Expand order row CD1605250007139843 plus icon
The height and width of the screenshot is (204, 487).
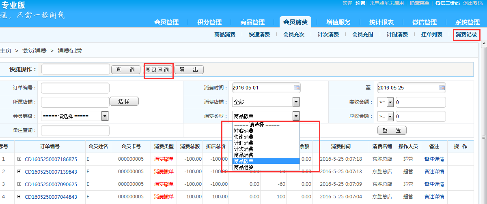[19, 172]
